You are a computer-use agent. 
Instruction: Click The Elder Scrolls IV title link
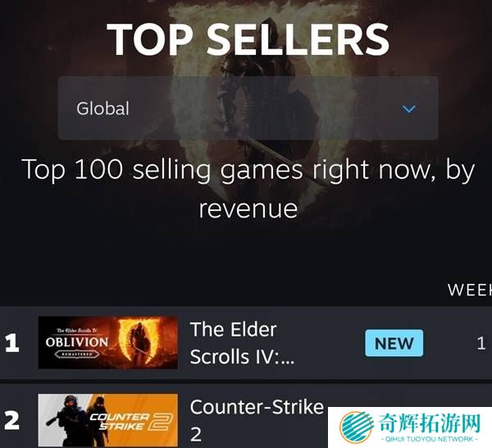click(x=242, y=343)
